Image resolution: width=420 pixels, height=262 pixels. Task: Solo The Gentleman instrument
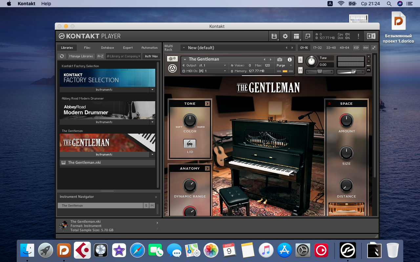(300, 60)
